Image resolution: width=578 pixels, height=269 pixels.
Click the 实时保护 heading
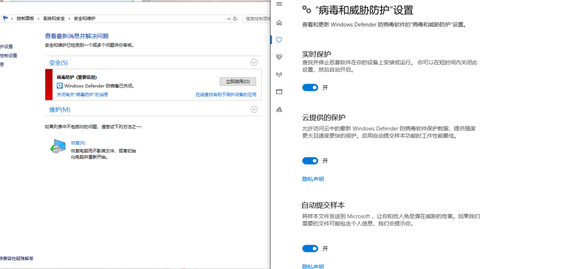[316, 54]
